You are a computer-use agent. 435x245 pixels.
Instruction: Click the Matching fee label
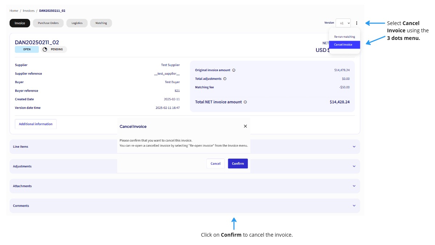coord(205,87)
